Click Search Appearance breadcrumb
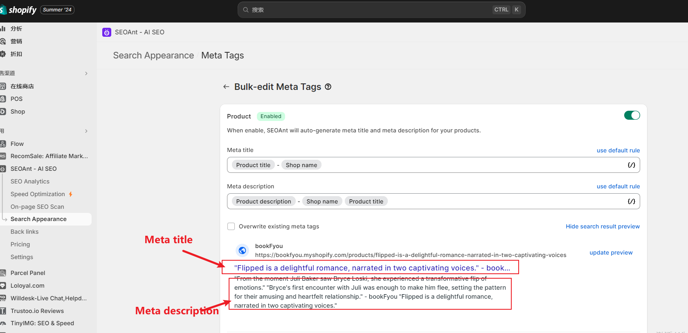 (153, 56)
